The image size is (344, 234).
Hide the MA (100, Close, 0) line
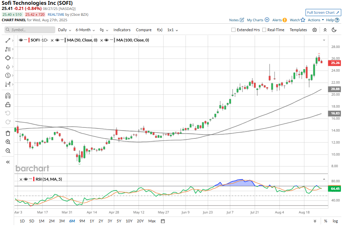click(x=106, y=40)
